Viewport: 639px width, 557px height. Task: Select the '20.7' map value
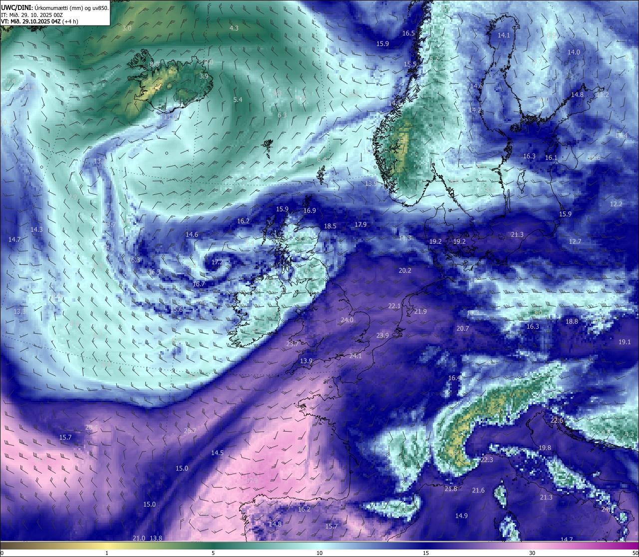(x=463, y=328)
